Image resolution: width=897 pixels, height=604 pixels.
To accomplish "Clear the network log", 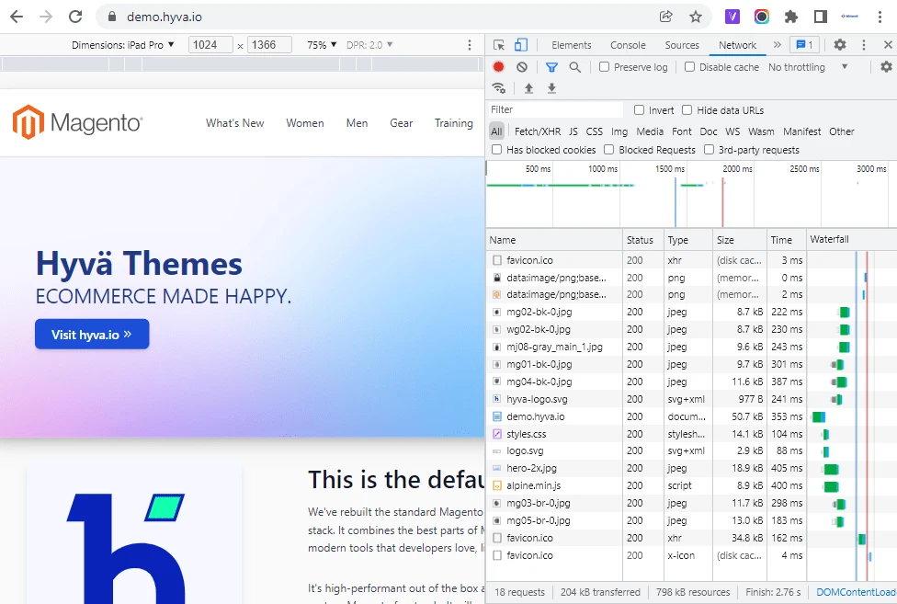I will point(522,67).
